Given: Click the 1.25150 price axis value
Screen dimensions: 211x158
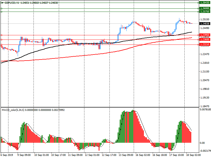Looking at the screenshot, I should pos(205,19).
